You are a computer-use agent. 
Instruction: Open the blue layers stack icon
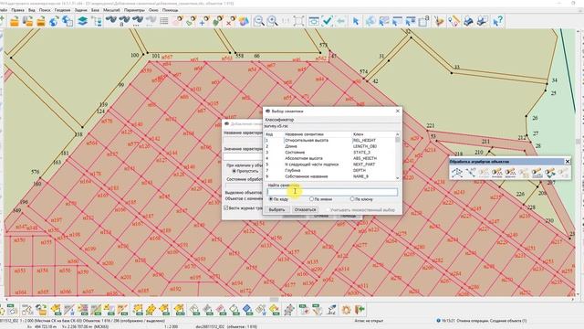tap(82, 21)
